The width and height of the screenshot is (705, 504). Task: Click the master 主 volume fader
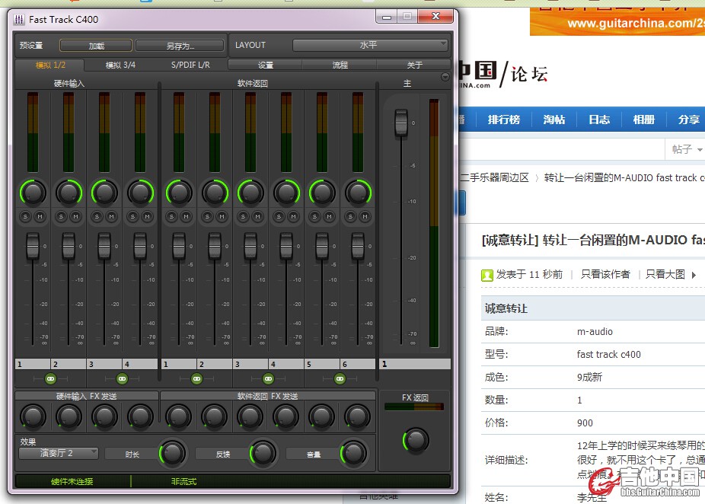401,123
